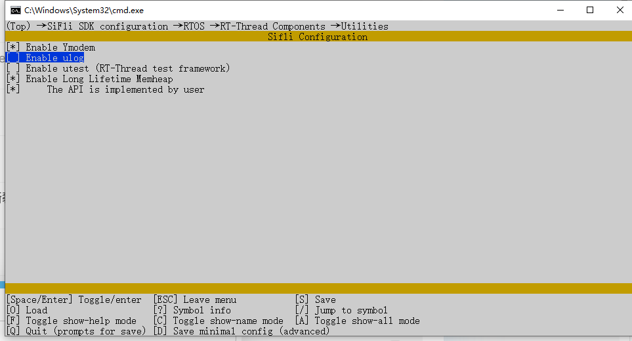Click (Top) in the breadcrumb path

(x=18, y=26)
